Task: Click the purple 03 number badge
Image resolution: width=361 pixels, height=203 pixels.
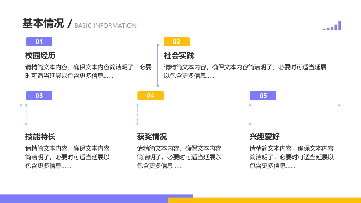Action: pos(39,96)
